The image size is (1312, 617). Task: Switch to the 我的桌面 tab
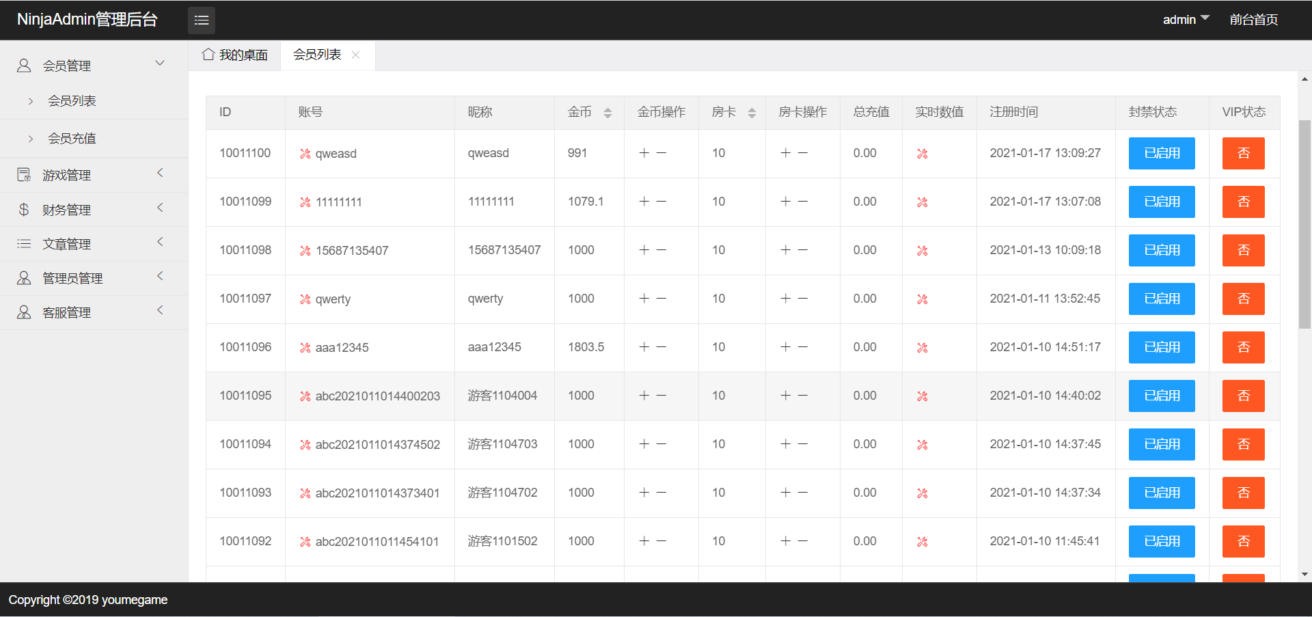pyautogui.click(x=243, y=54)
